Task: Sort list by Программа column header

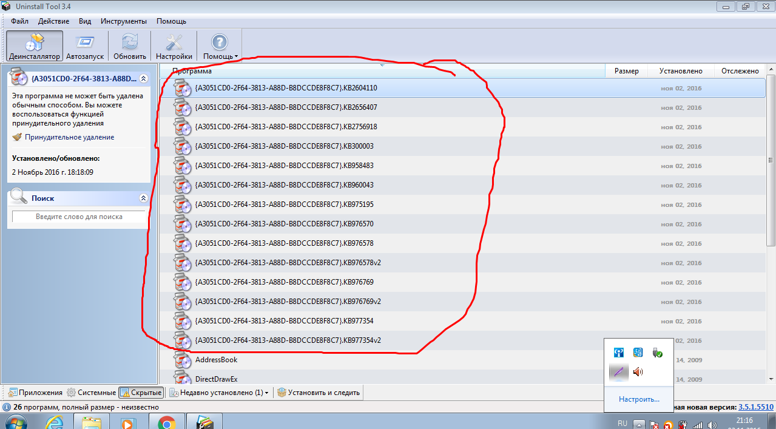Action: [x=383, y=71]
